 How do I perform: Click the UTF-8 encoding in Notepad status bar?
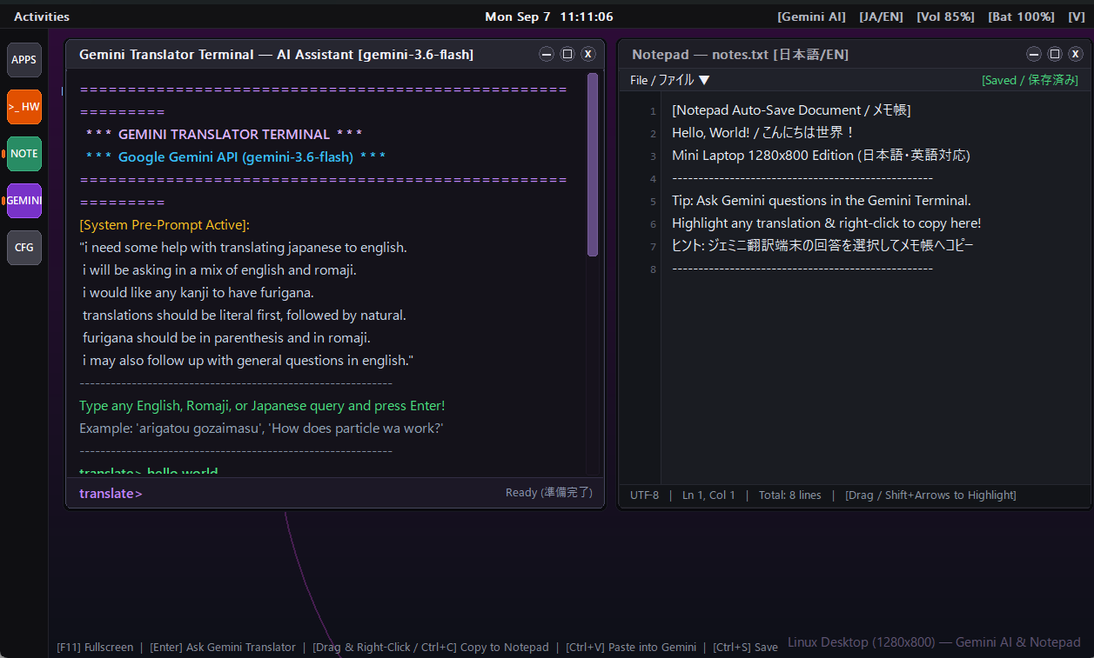click(644, 495)
